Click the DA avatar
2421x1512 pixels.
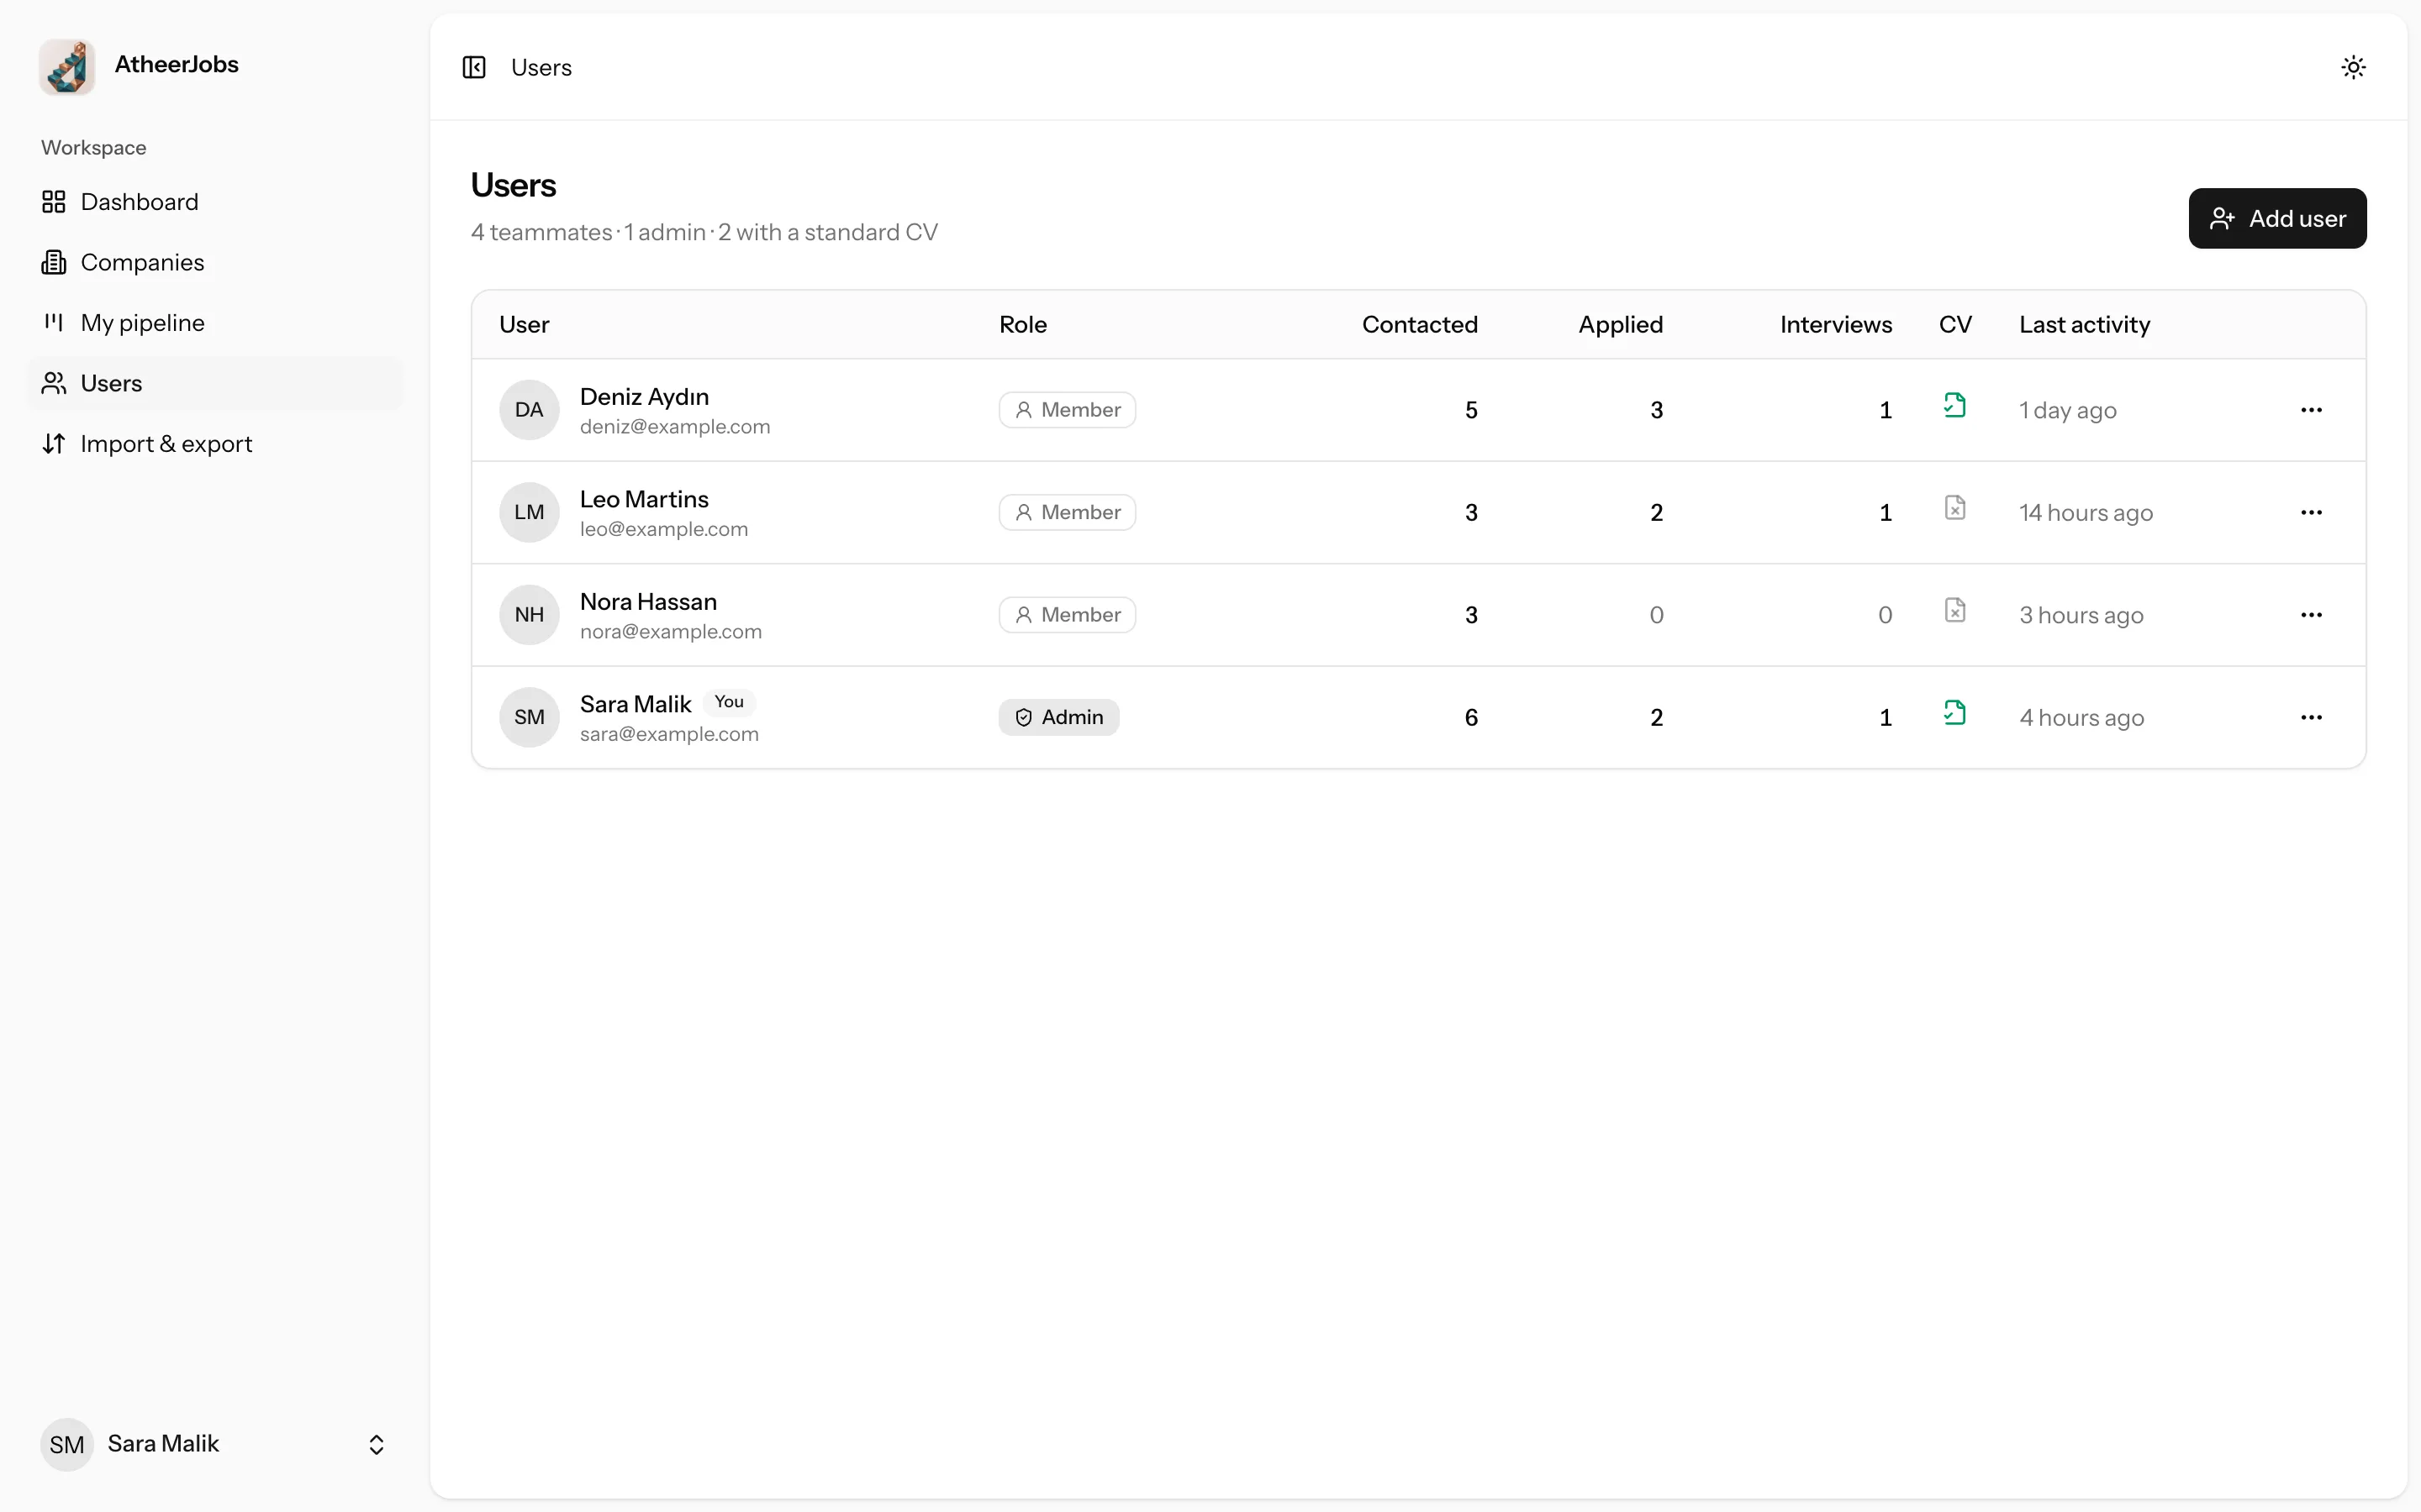coord(530,410)
